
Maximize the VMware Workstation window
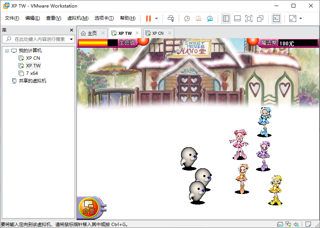pyautogui.click(x=293, y=6)
